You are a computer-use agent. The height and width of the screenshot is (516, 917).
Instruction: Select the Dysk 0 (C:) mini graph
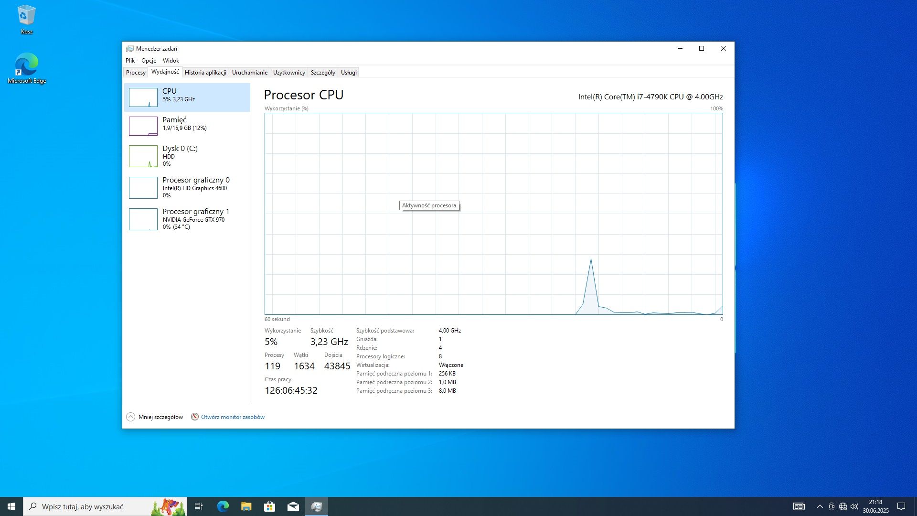143,156
